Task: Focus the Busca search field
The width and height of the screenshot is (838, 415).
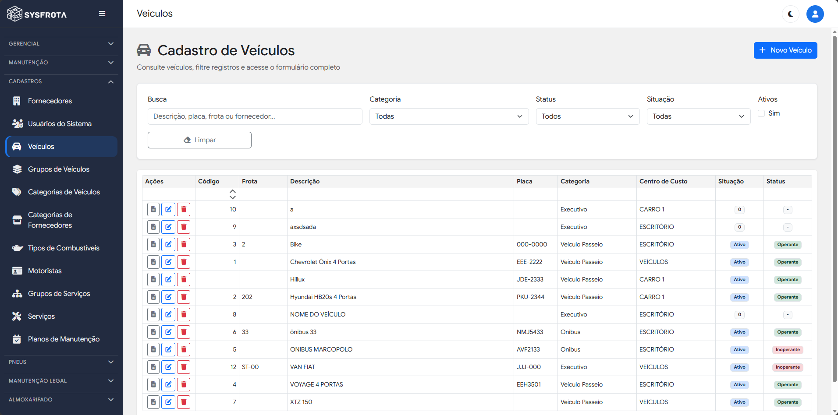Action: click(255, 116)
